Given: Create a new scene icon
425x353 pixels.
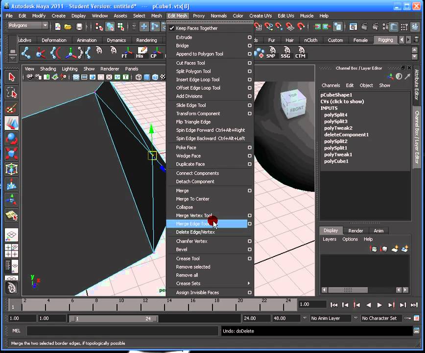Looking at the screenshot, I should coord(58,26).
